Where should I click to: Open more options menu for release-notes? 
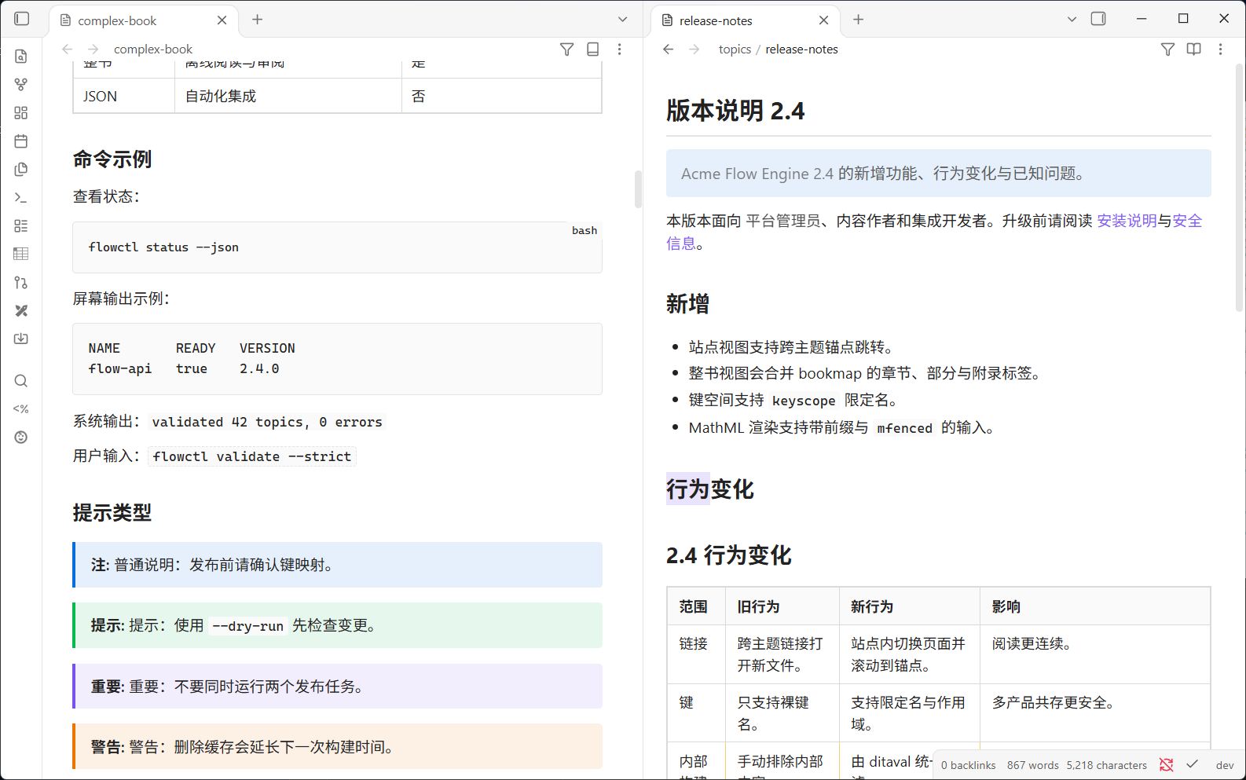pos(1220,49)
